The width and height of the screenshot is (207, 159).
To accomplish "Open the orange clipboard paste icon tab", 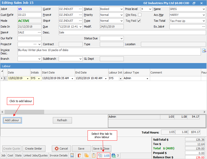I will point(79,155).
